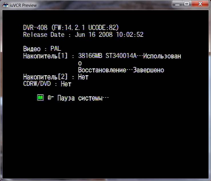Click the 38166MB ST340014A disk value
The width and height of the screenshot is (211, 181).
107,56
